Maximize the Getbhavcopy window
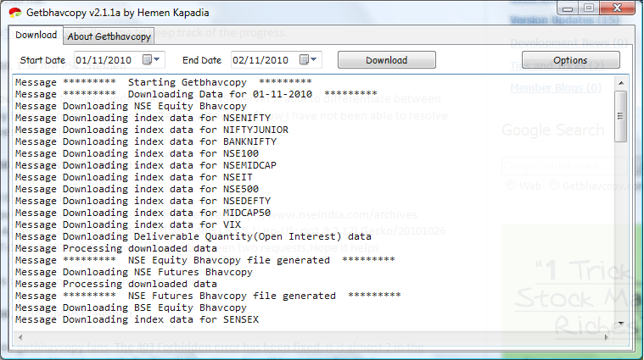The width and height of the screenshot is (644, 360). click(x=589, y=8)
